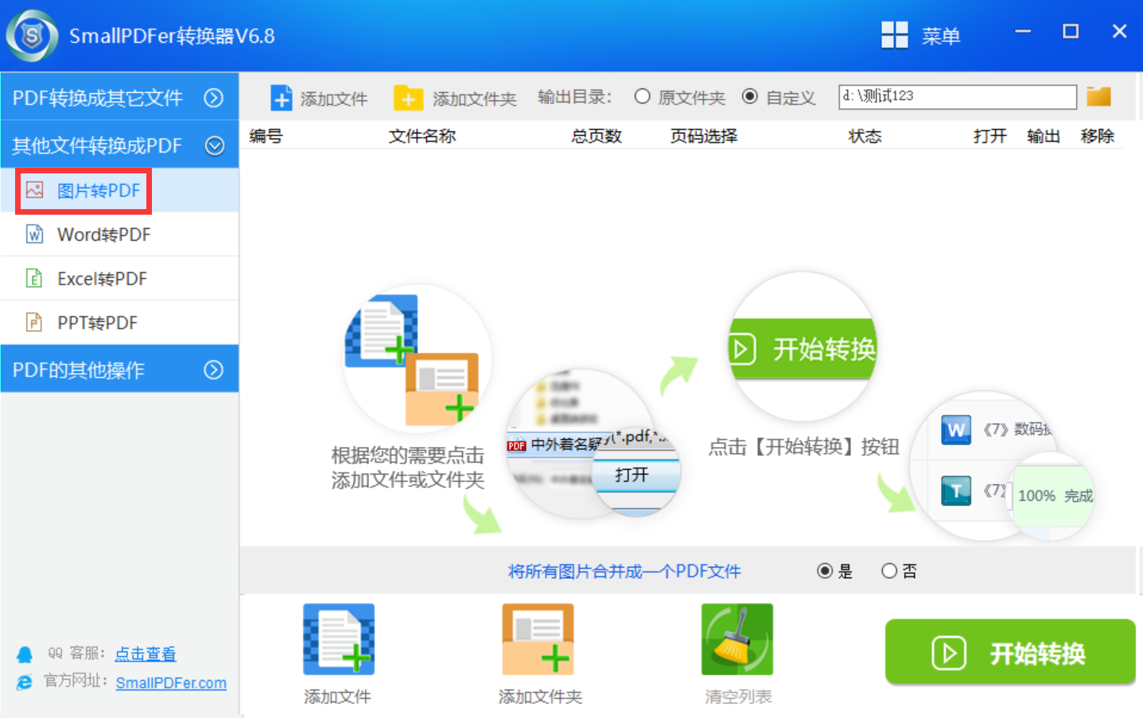Click the PPT document icon in sidebar
The height and width of the screenshot is (718, 1143).
34,322
